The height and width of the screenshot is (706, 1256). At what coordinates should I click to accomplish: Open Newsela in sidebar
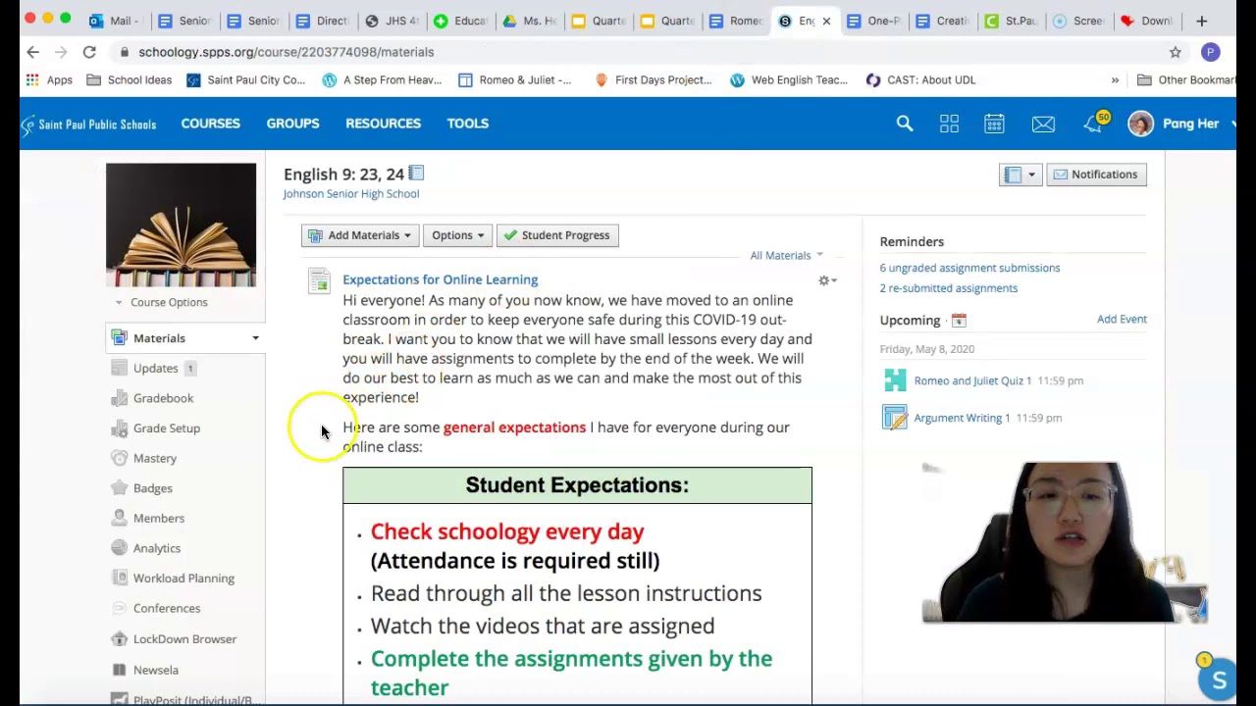click(x=155, y=671)
